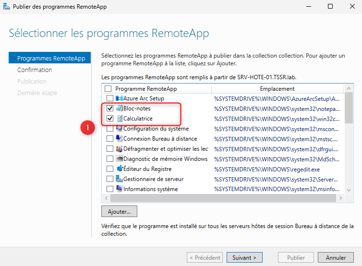The width and height of the screenshot is (362, 266).
Task: Click the Connexion Bureau à distance icon
Action: tap(120, 139)
